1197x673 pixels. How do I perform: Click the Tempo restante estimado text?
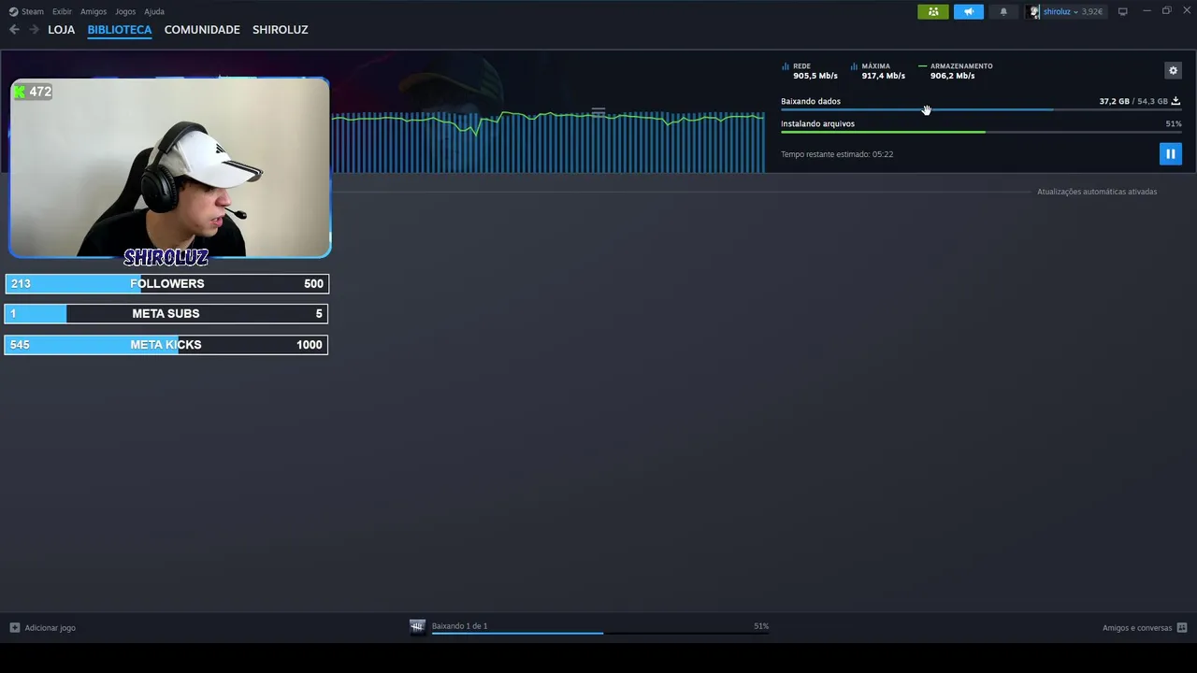[x=837, y=154]
